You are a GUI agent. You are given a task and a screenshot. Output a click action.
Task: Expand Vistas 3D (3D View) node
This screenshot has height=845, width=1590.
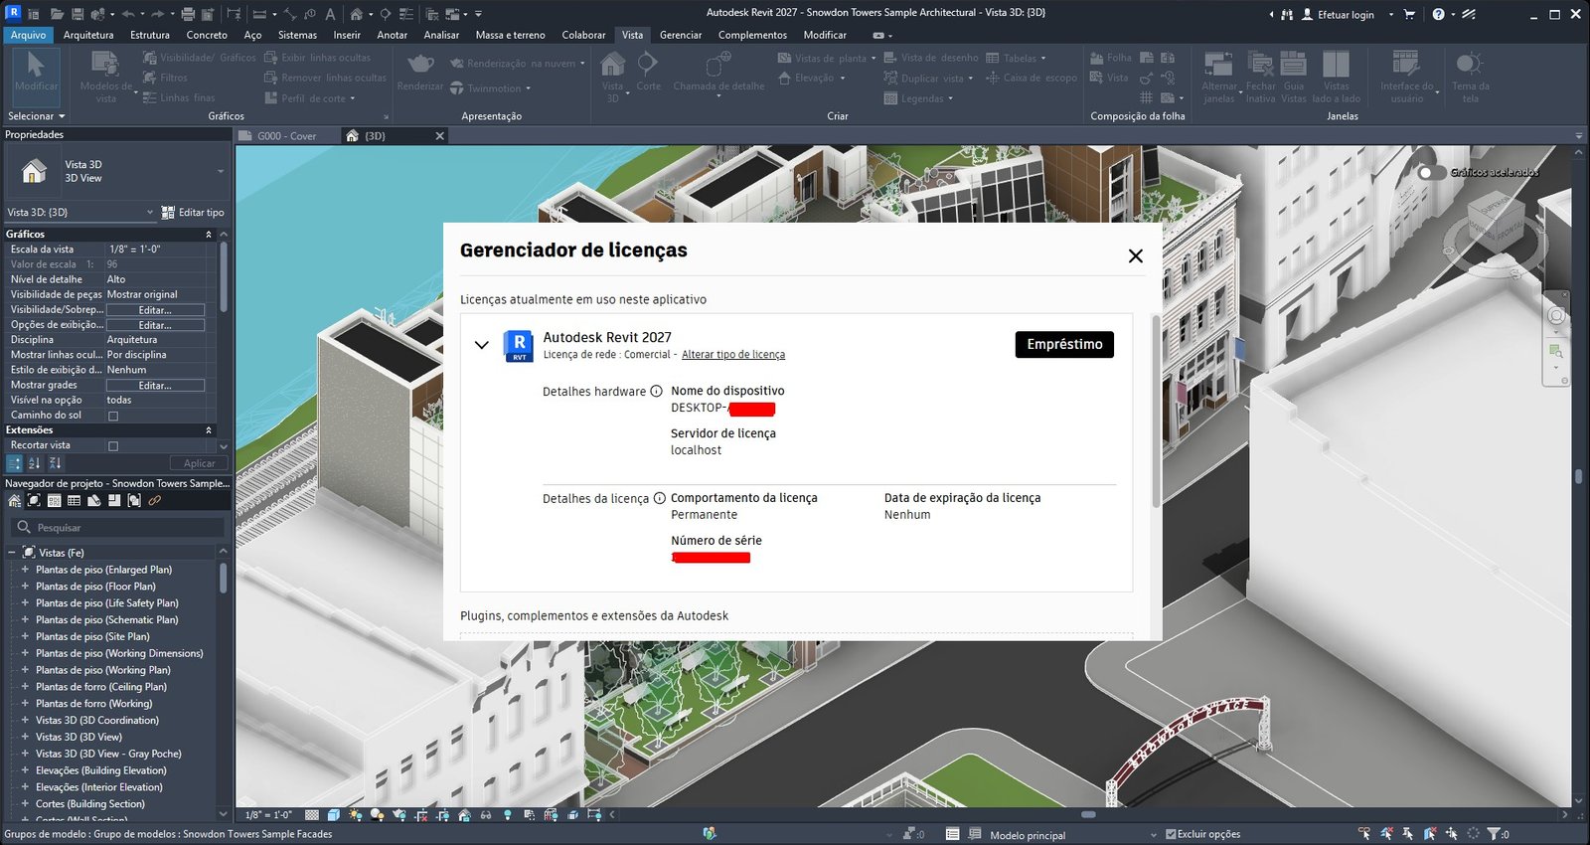[25, 737]
